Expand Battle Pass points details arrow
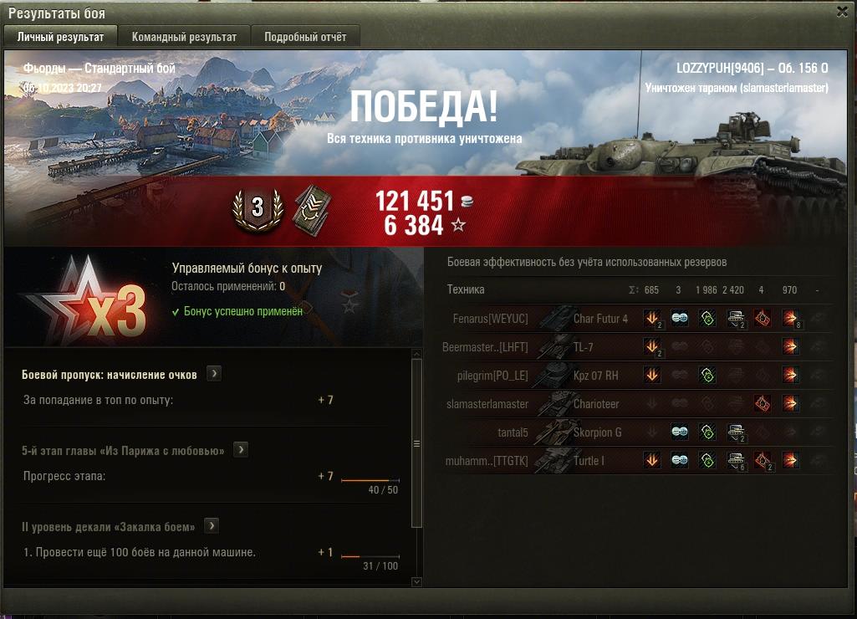The height and width of the screenshot is (619, 857). 214,374
